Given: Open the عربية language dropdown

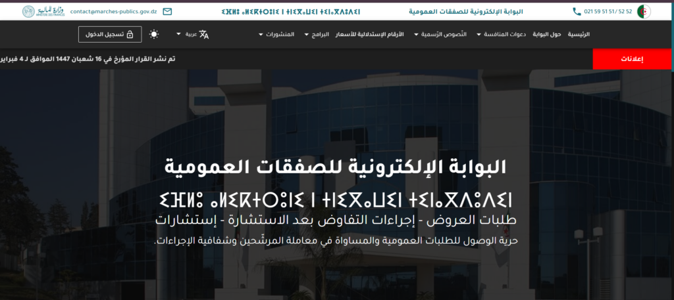Looking at the screenshot, I should point(186,34).
